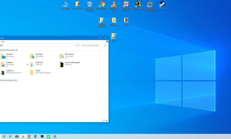Open the Word icon in the taskbar
Screen dimensions: 231x139
click(x=36, y=136)
